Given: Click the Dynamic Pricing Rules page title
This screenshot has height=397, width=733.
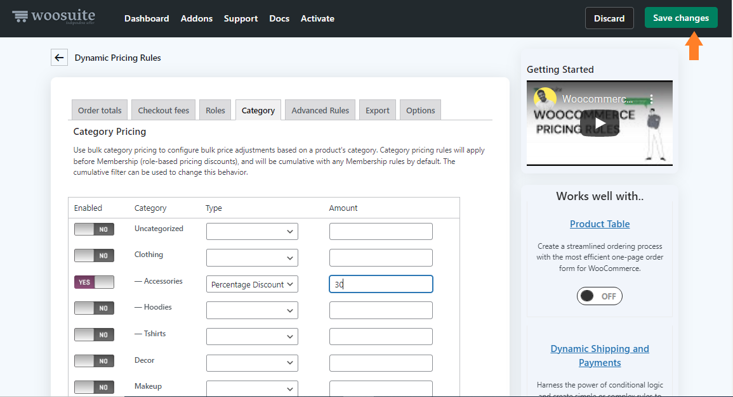Looking at the screenshot, I should click(118, 58).
